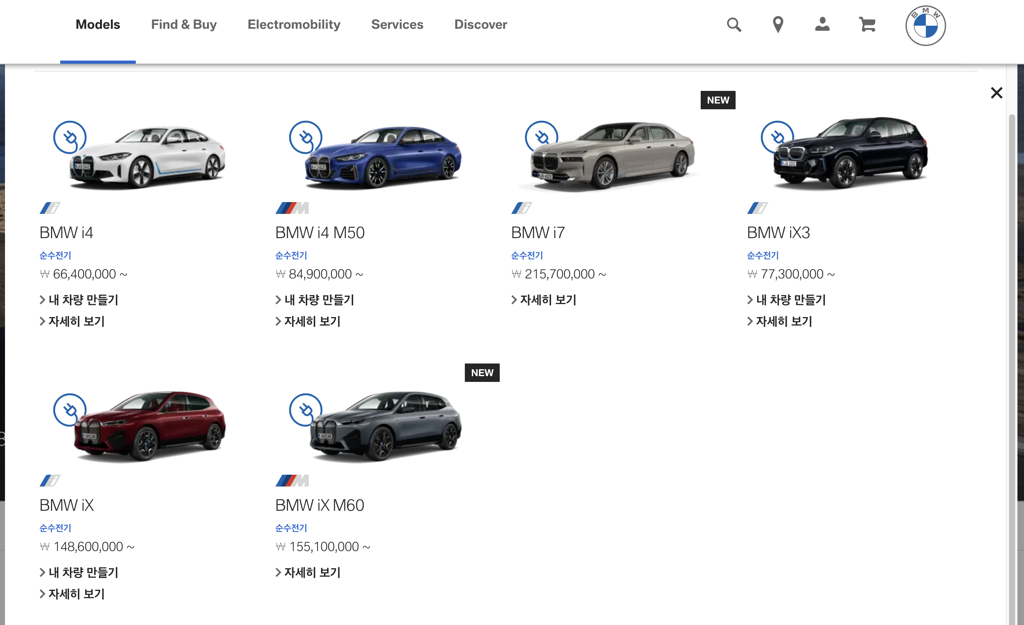Click 자세히 보기 under BMW iX M60
The image size is (1024, 625).
(x=308, y=572)
